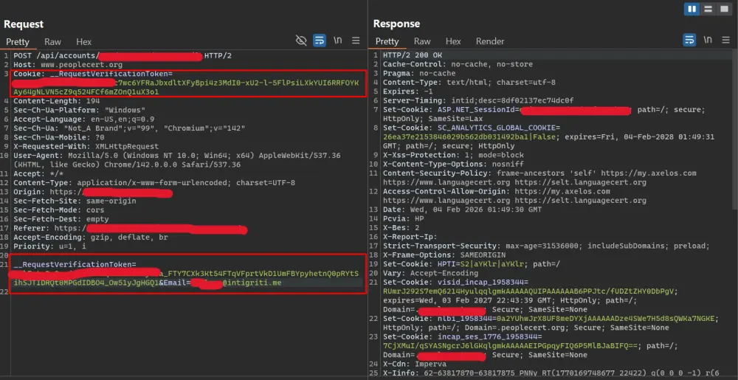Viewport: 738px width, 380px height.
Task: Click the 'POST /api/accounts/' request line
Action: pyautogui.click(x=123, y=56)
